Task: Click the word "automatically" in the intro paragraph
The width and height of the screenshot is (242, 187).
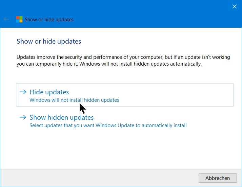Action: [185, 64]
